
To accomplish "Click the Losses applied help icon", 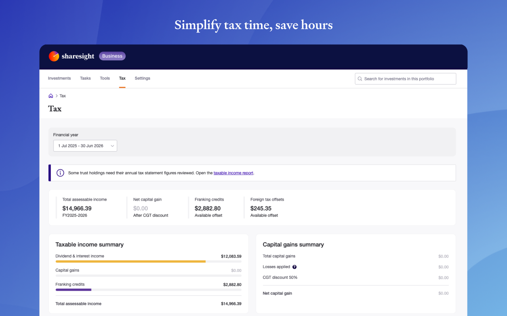I will click(x=294, y=267).
